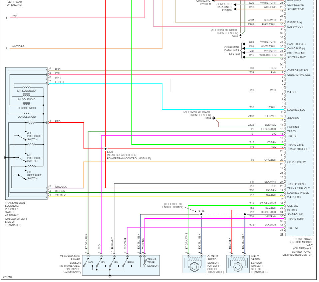The height and width of the screenshot is (282, 319).
Task: Select the 2-4 PRESS label
Action: [x=294, y=197]
